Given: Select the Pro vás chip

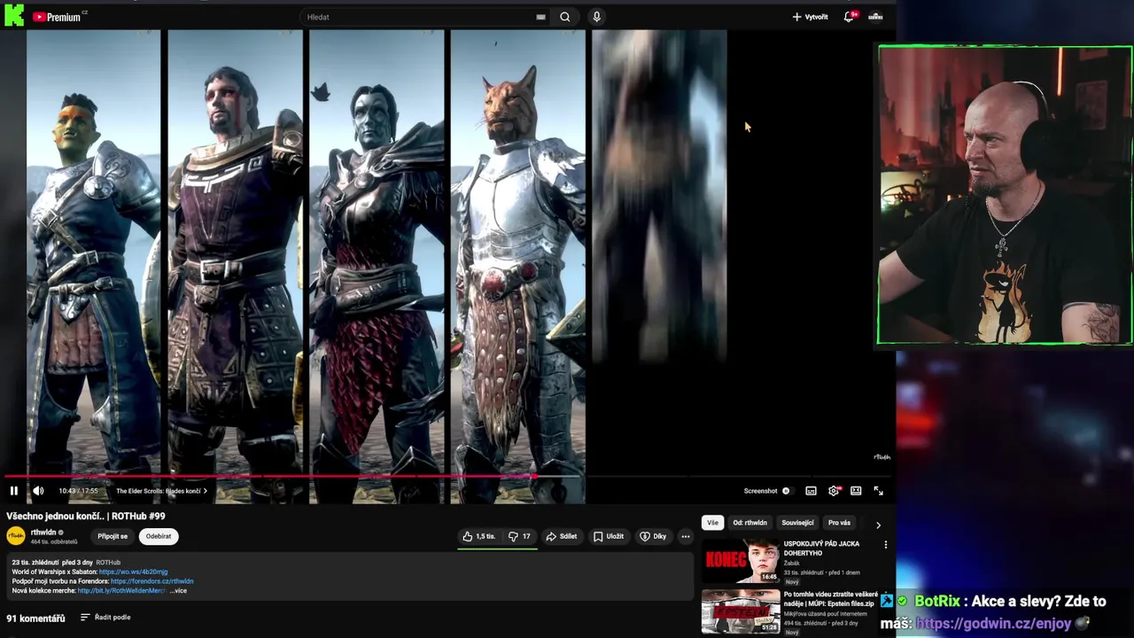Looking at the screenshot, I should 839,523.
